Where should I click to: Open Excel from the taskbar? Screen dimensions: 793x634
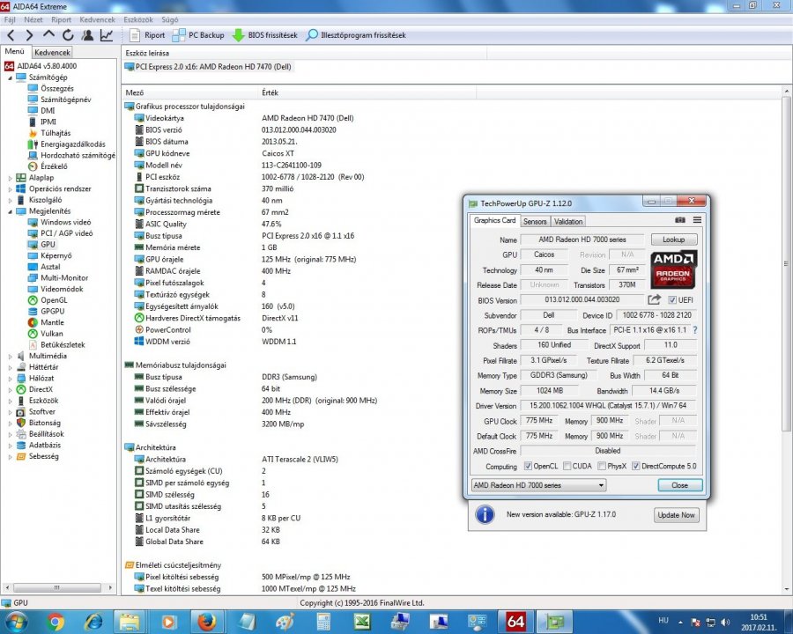point(362,622)
